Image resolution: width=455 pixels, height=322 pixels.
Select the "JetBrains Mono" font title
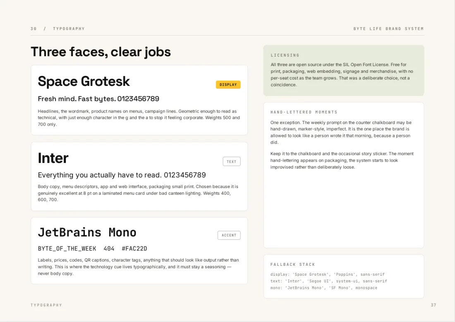coord(87,233)
